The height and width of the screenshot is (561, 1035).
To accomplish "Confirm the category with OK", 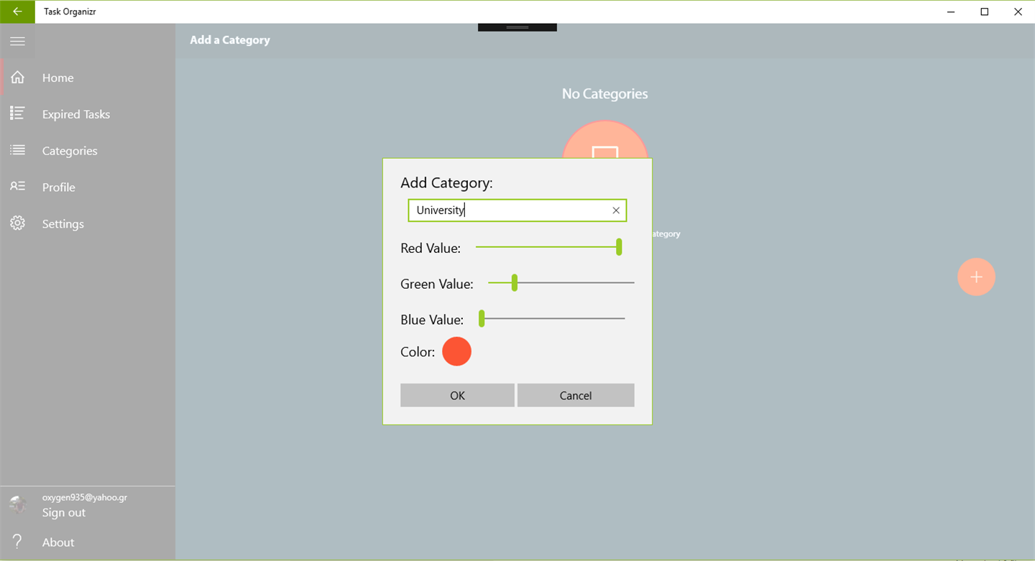I will tap(457, 395).
